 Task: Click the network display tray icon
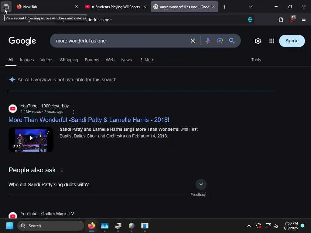pyautogui.click(x=268, y=226)
